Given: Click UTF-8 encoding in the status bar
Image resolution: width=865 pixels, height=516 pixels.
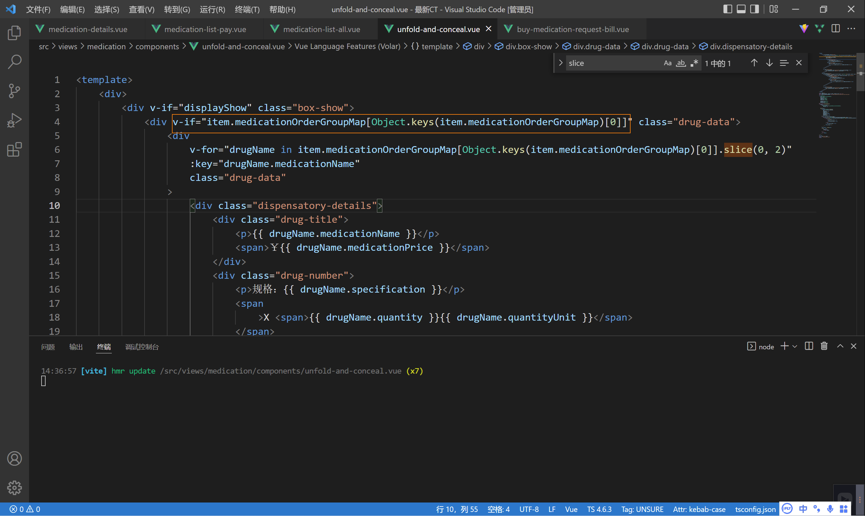Looking at the screenshot, I should 529,509.
